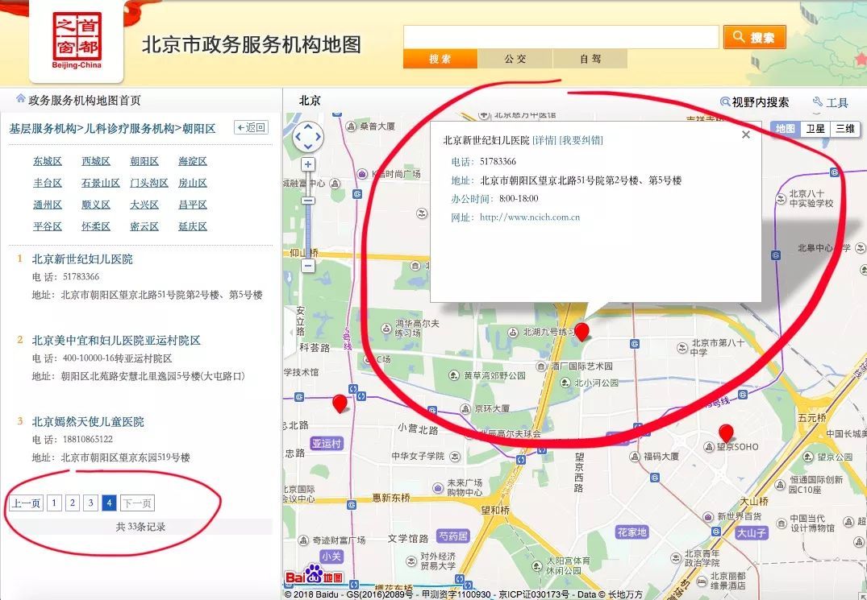The width and height of the screenshot is (867, 600).
Task: Click the 返回 back button
Action: [x=251, y=127]
